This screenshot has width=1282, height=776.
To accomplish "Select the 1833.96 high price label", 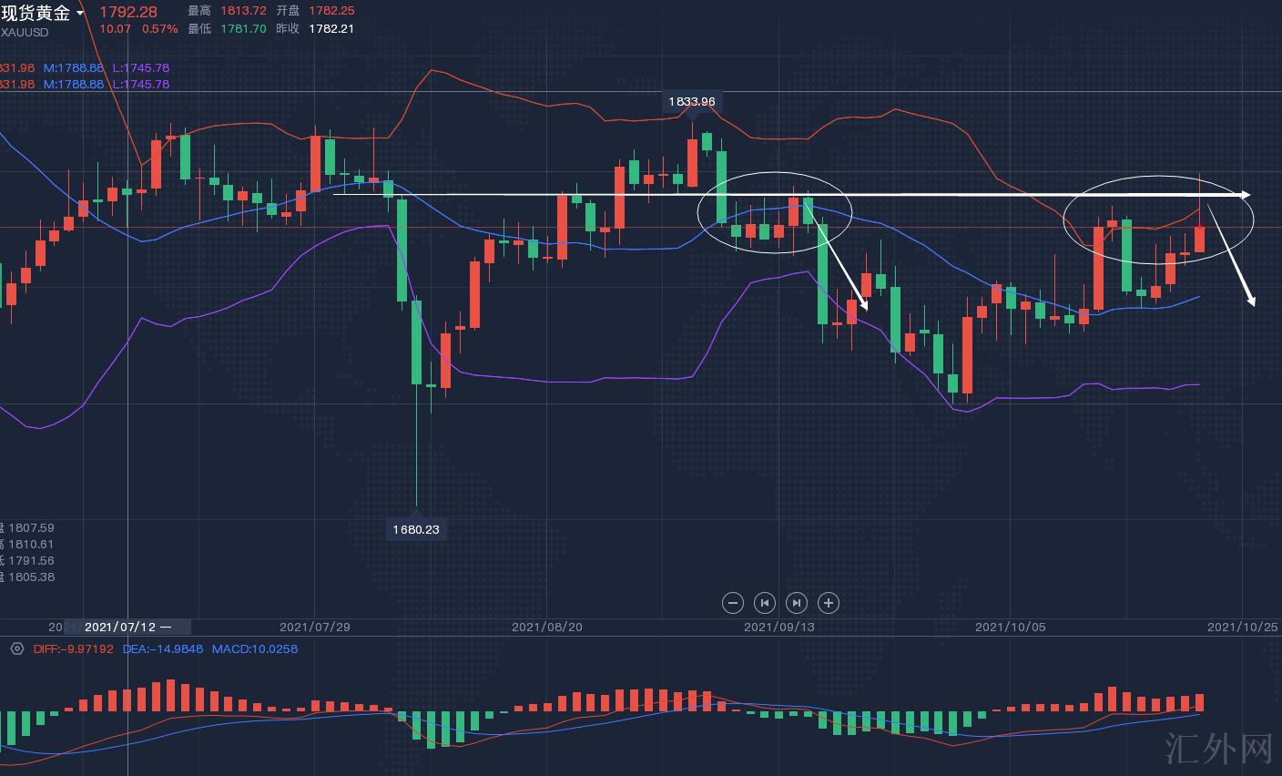I will click(691, 101).
